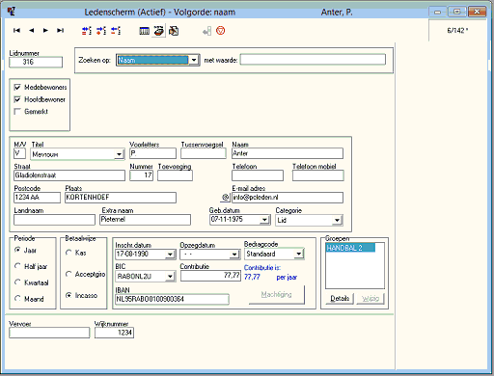Jump to the last member record
This screenshot has width=494, height=376.
(x=60, y=31)
